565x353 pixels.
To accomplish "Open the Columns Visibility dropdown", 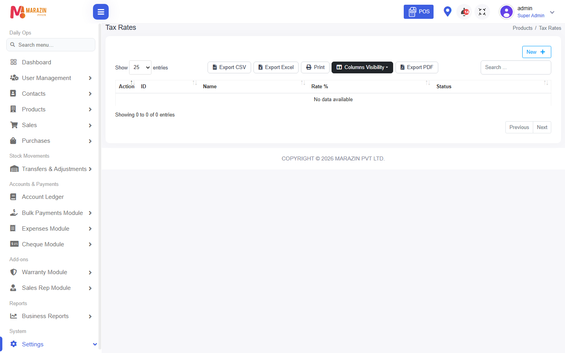I will pos(362,67).
